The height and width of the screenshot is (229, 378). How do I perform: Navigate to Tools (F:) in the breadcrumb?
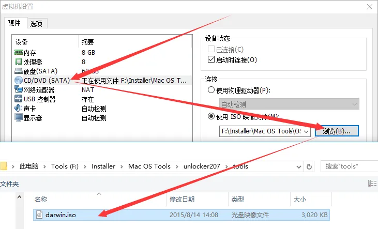click(65, 166)
